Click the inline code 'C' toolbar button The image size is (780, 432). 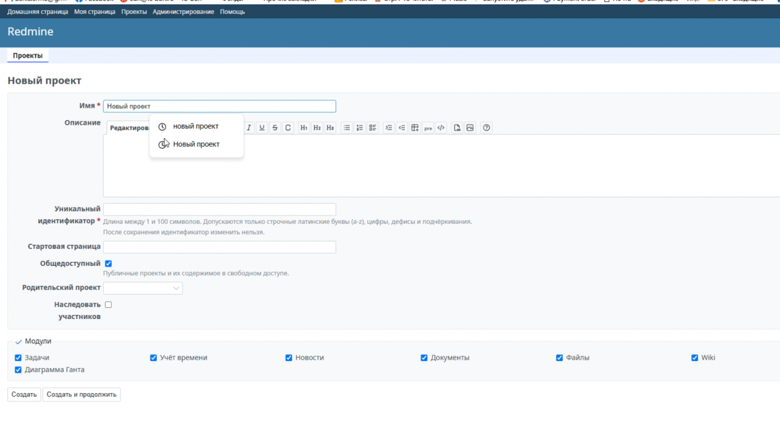click(287, 127)
